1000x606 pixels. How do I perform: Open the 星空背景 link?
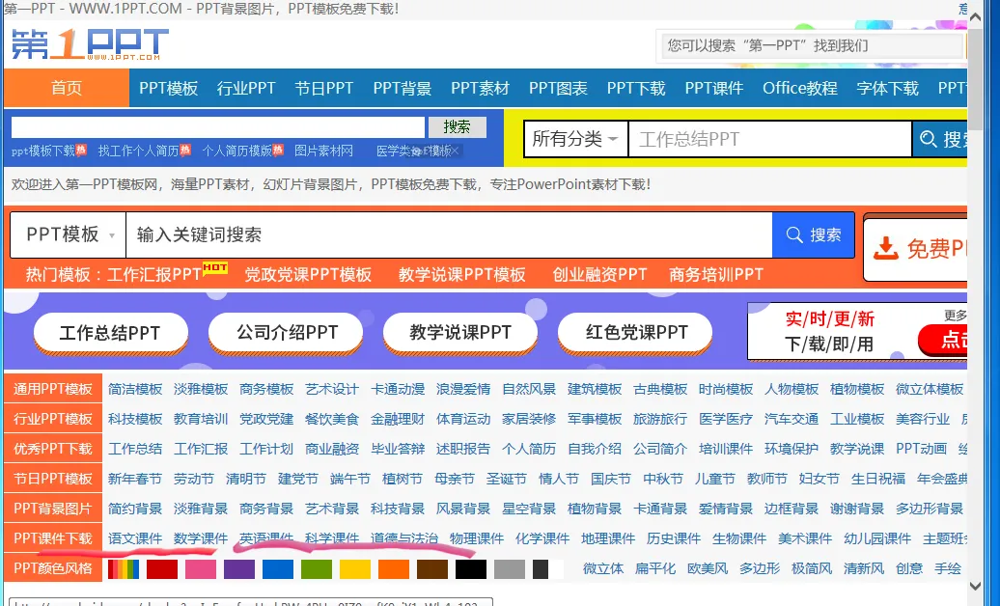click(529, 510)
